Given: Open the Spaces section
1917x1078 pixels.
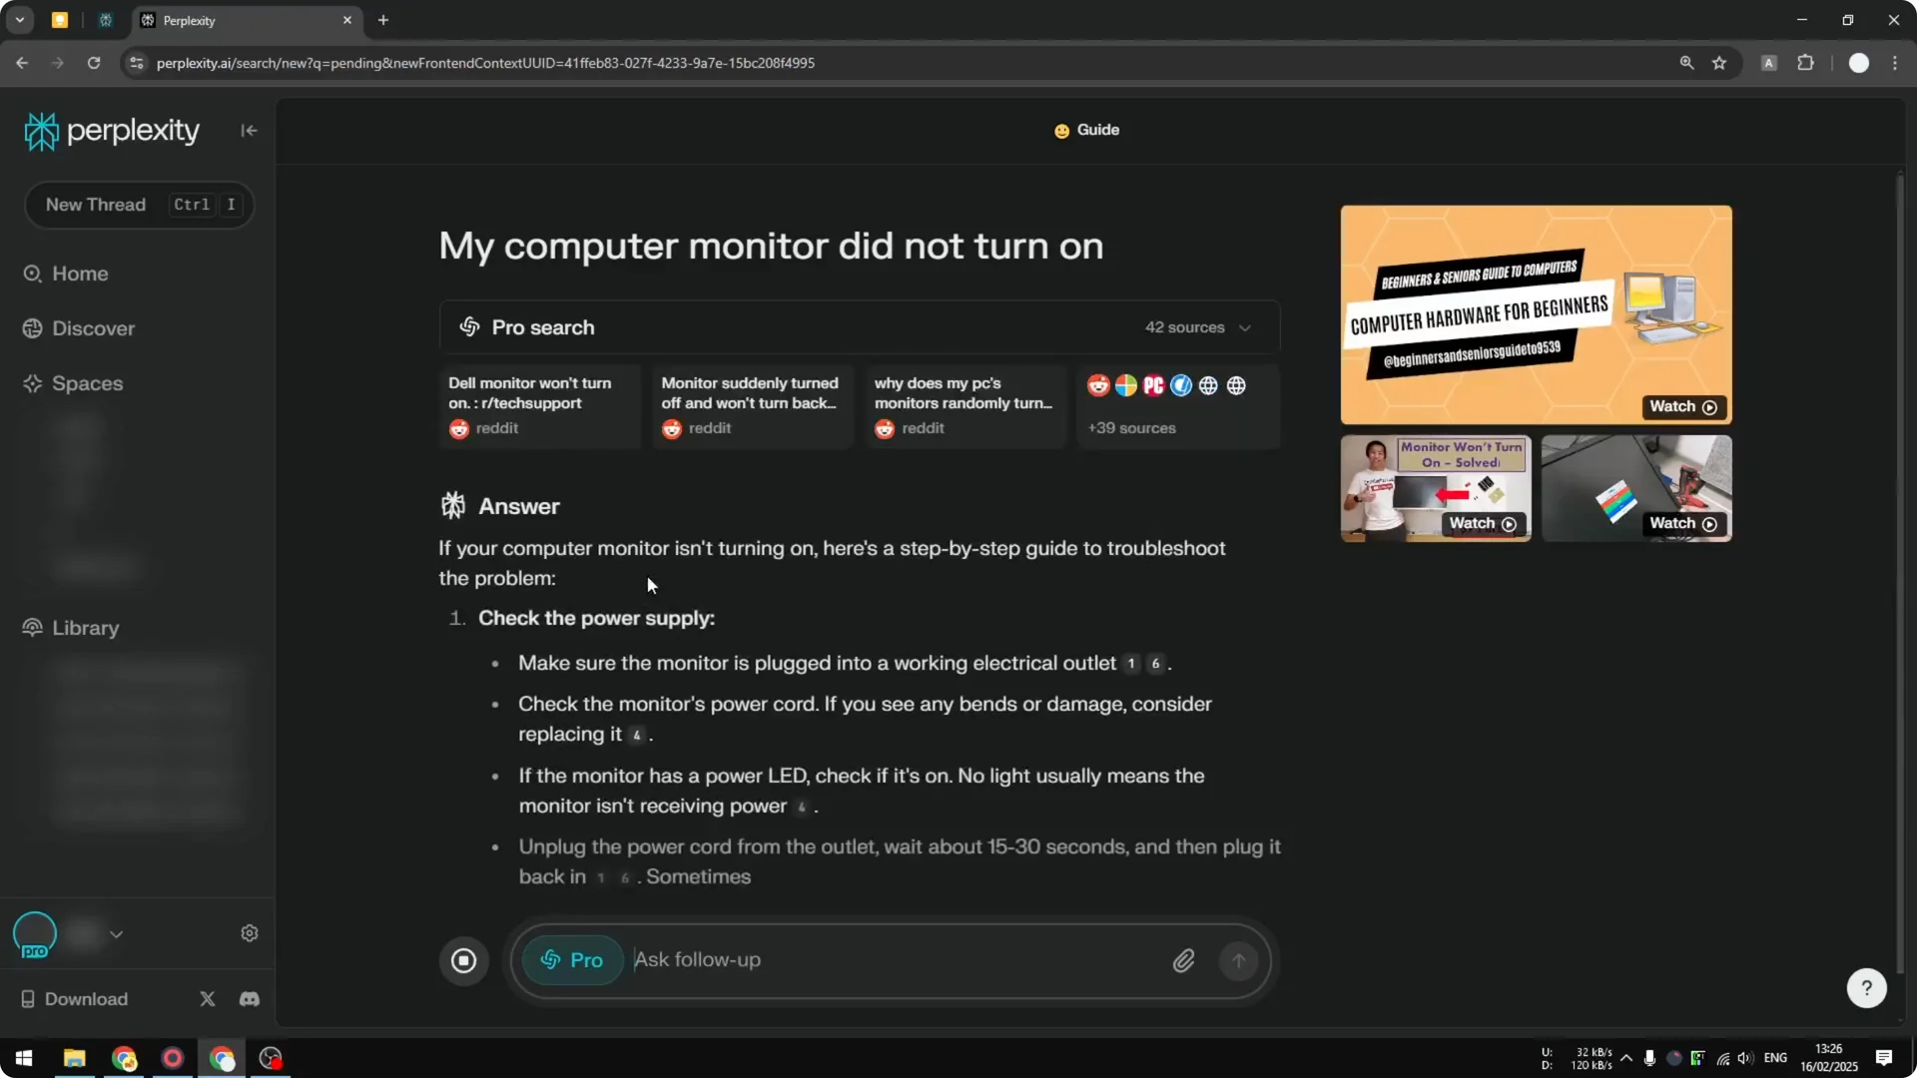Looking at the screenshot, I should point(87,383).
